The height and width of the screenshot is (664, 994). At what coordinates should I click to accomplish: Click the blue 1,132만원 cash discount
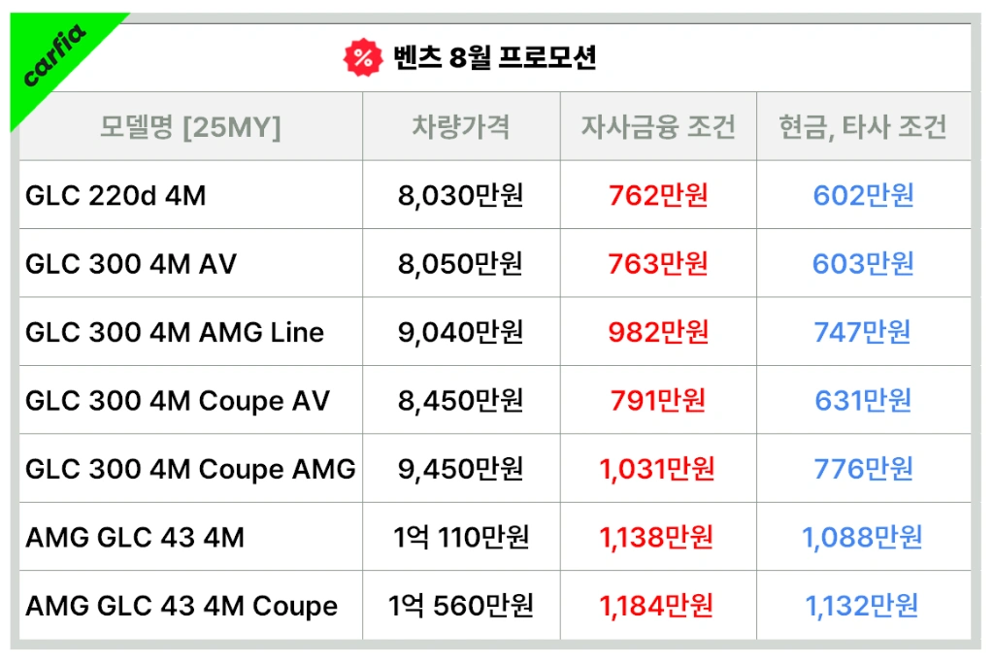click(x=862, y=606)
